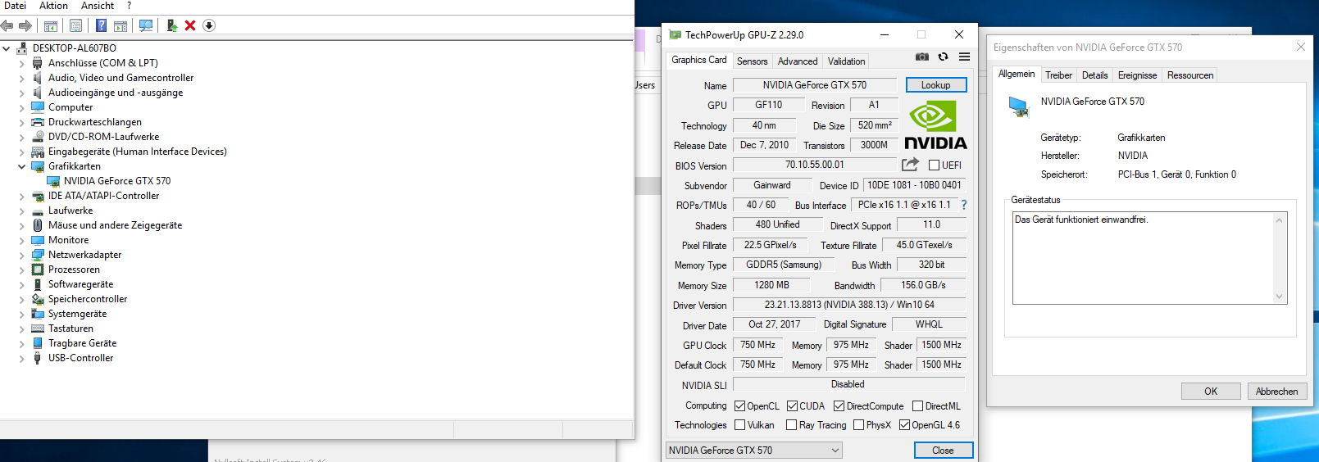The width and height of the screenshot is (1319, 462).
Task: Toggle the DirectML checkbox
Action: (x=917, y=406)
